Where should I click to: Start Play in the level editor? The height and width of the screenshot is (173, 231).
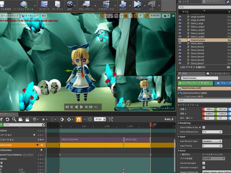[x=137, y=6]
